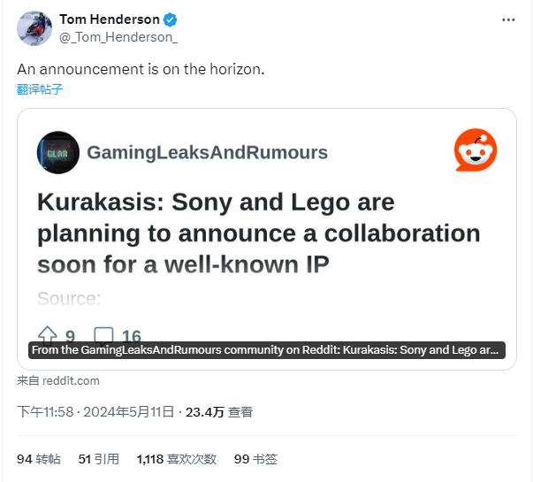533x482 pixels.
Task: Click the orange Reddit logo
Action: 476,150
